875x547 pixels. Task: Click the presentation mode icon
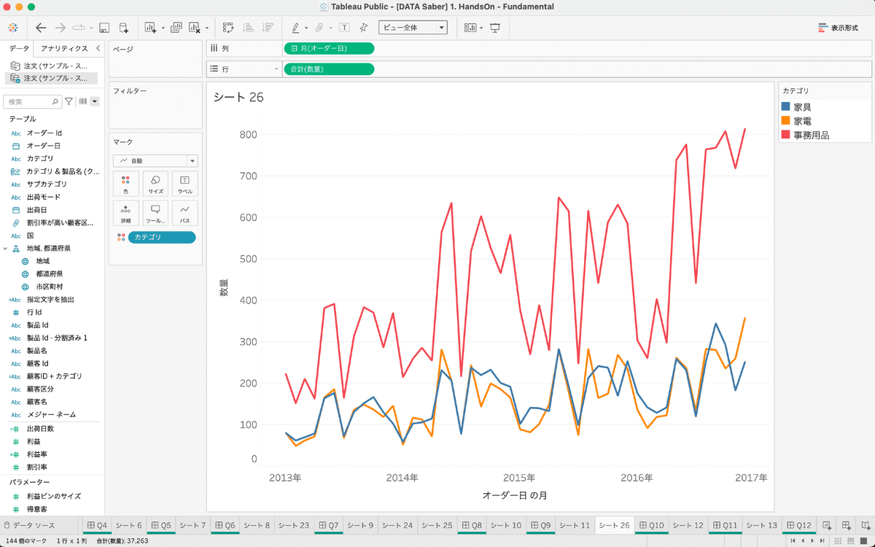(495, 28)
